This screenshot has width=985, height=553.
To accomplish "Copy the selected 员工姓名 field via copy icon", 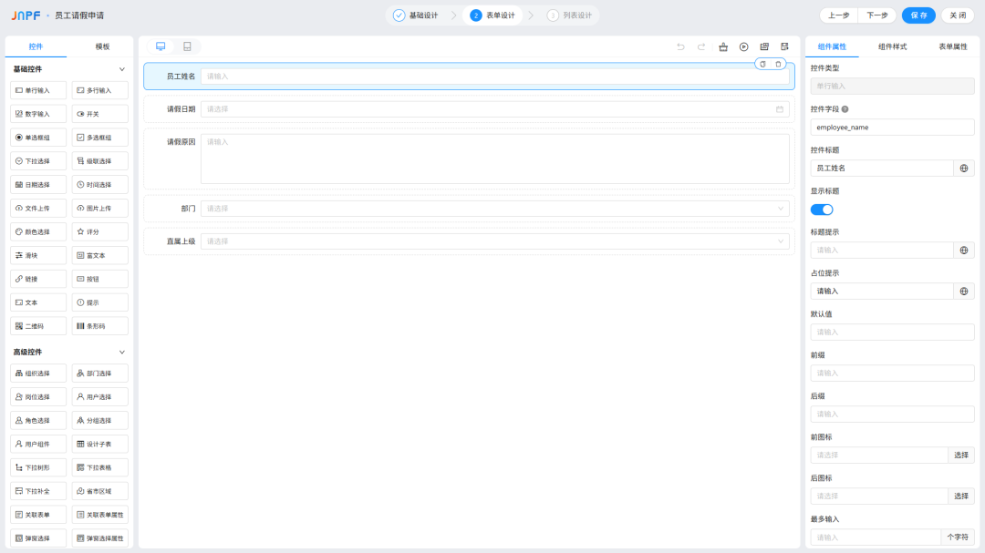I will click(x=762, y=64).
